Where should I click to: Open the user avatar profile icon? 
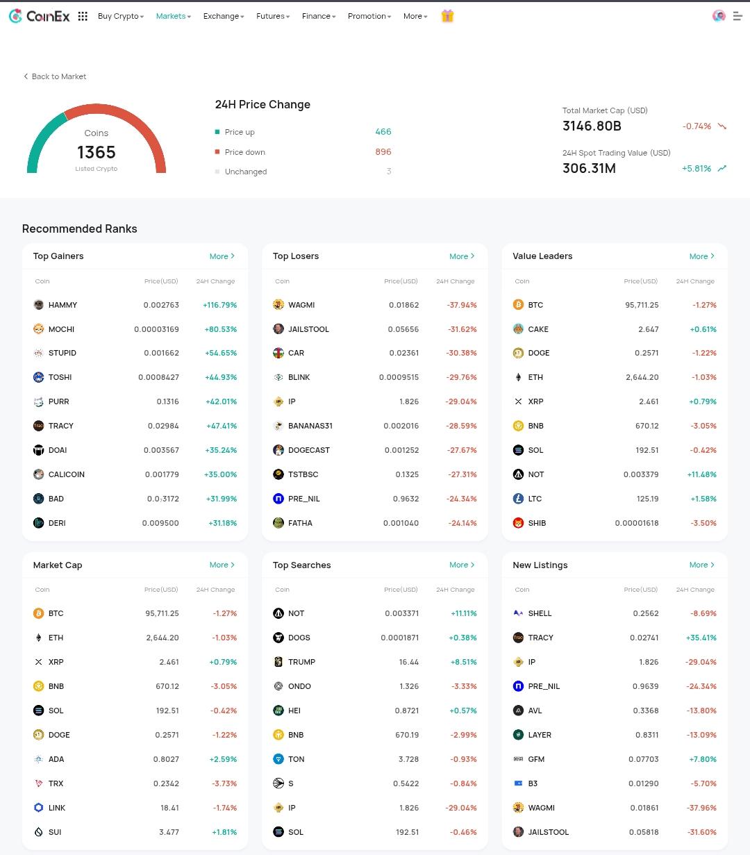pyautogui.click(x=719, y=16)
